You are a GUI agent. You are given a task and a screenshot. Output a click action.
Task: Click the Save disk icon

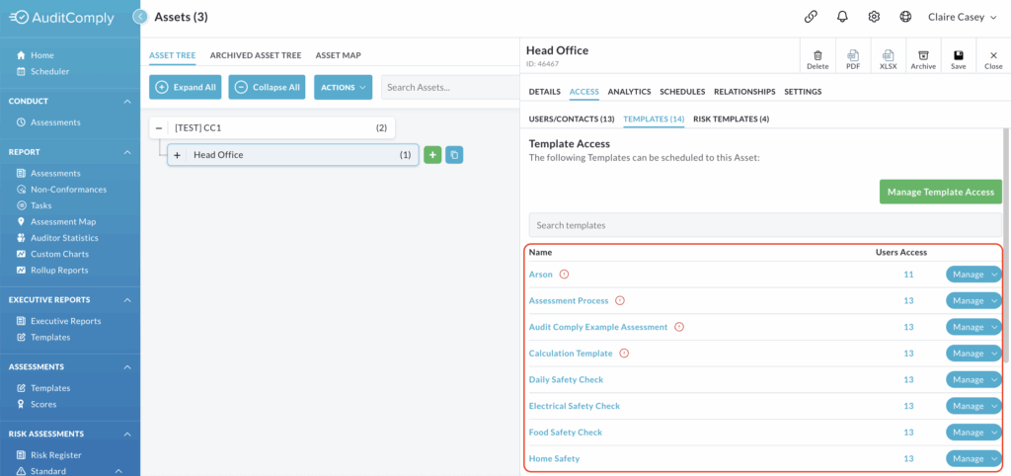tap(958, 57)
